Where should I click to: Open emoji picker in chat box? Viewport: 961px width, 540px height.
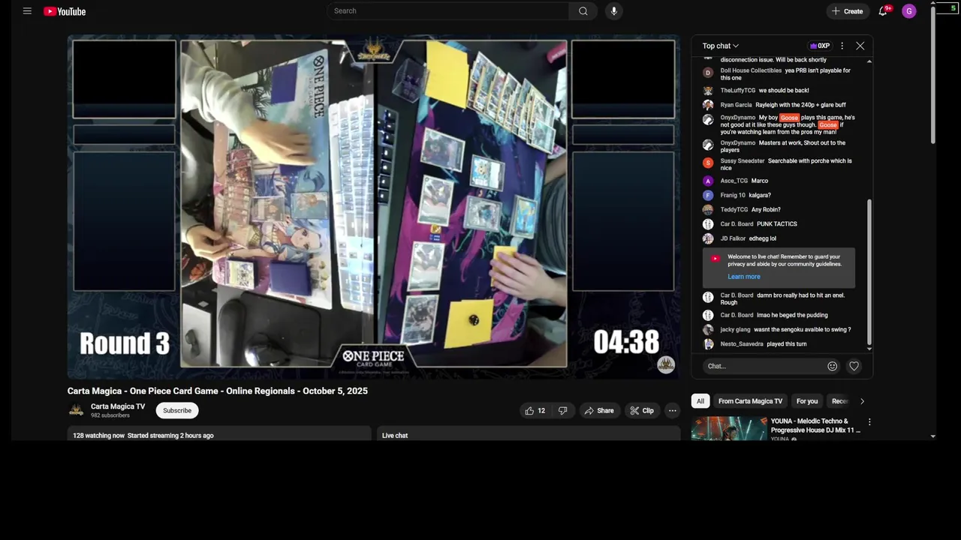(832, 366)
